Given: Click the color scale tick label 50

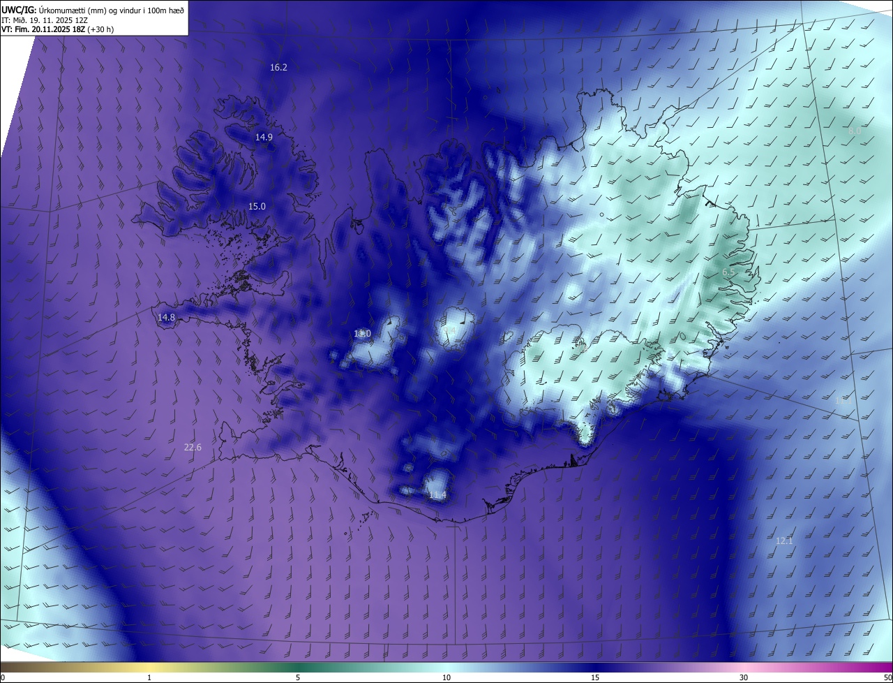Looking at the screenshot, I should point(887,677).
